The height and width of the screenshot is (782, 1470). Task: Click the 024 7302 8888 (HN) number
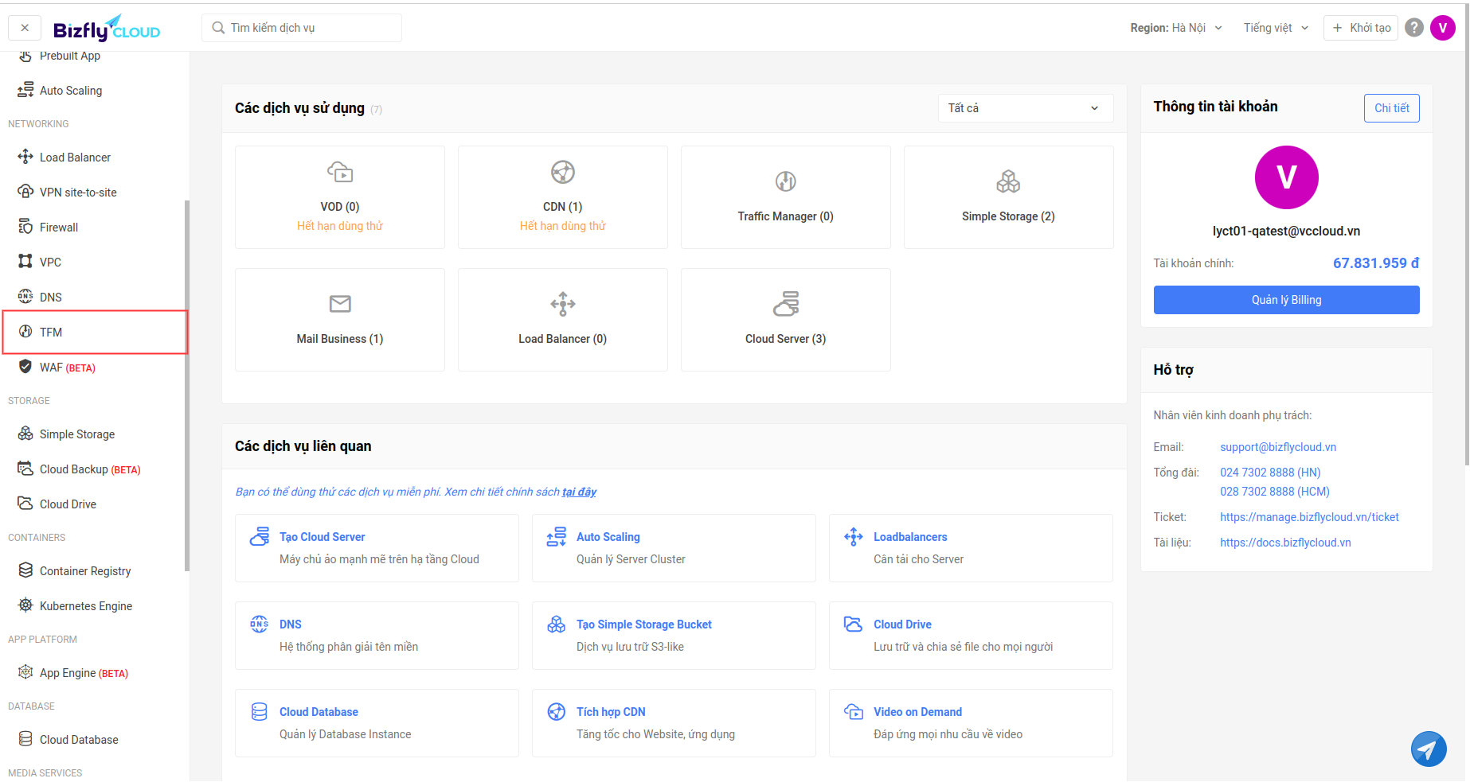point(1270,473)
